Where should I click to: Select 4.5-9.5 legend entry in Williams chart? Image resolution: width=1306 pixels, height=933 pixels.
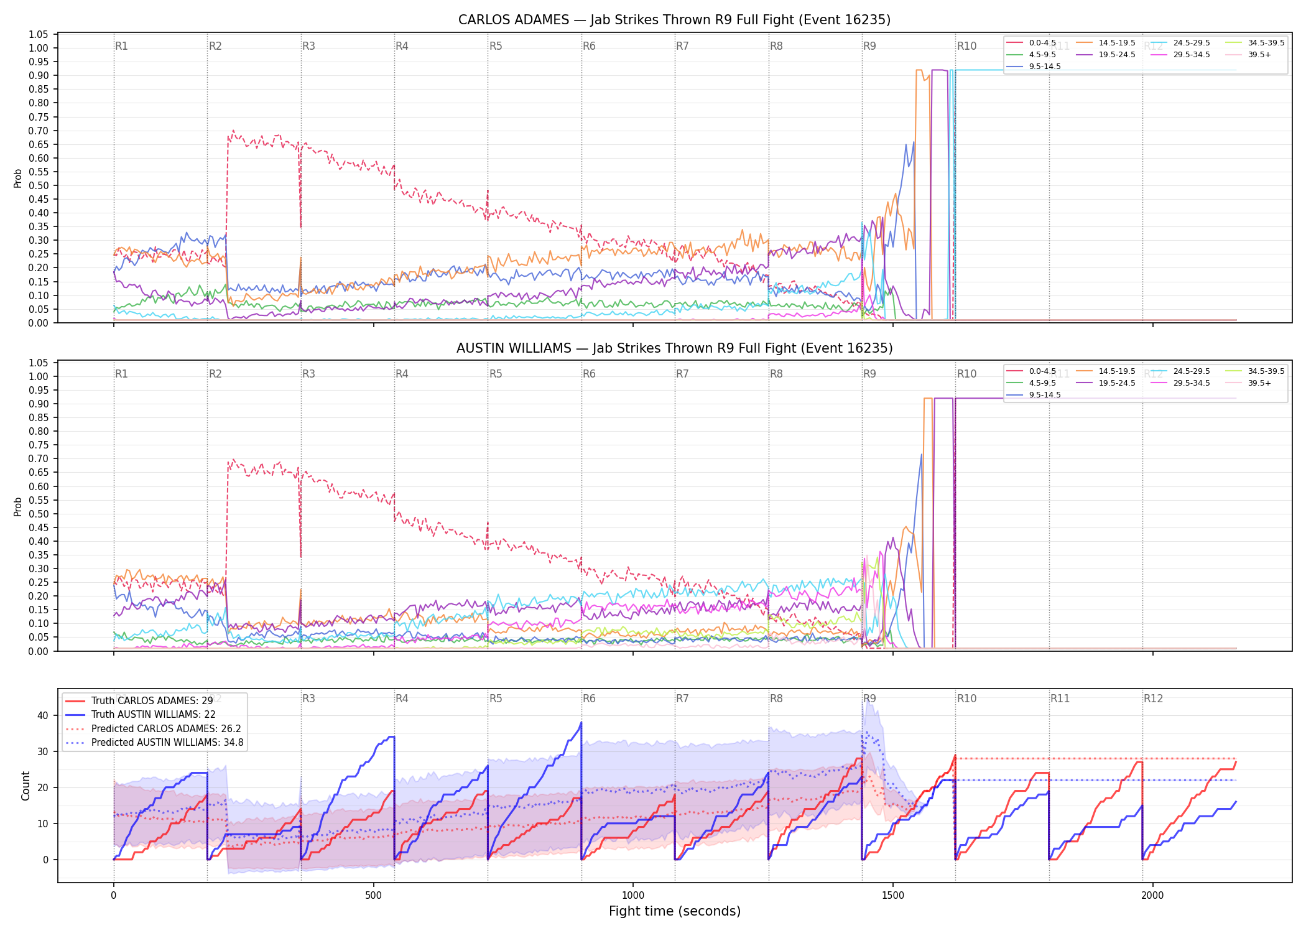pos(1032,383)
